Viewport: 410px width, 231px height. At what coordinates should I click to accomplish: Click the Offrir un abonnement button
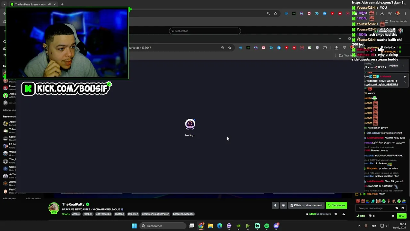click(x=307, y=205)
